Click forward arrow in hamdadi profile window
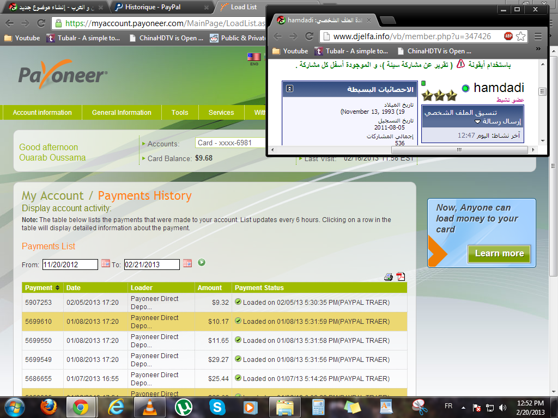 click(x=293, y=36)
